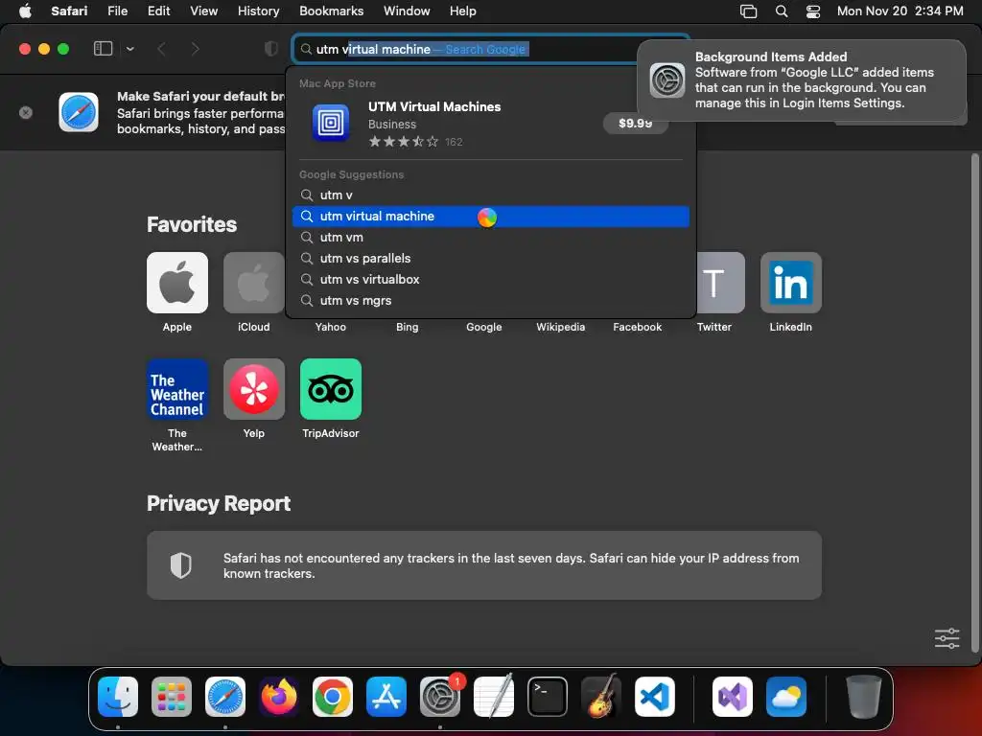
Task: Open Spotlight search in menu bar
Action: coord(781,11)
